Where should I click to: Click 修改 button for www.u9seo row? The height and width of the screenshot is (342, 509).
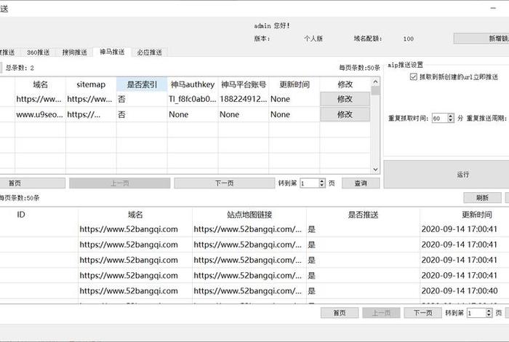pyautogui.click(x=345, y=114)
